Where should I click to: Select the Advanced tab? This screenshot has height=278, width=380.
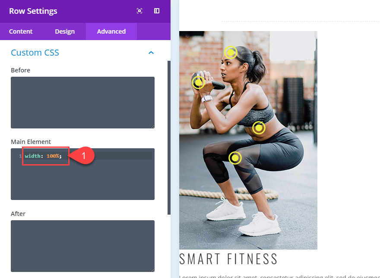[x=111, y=31]
